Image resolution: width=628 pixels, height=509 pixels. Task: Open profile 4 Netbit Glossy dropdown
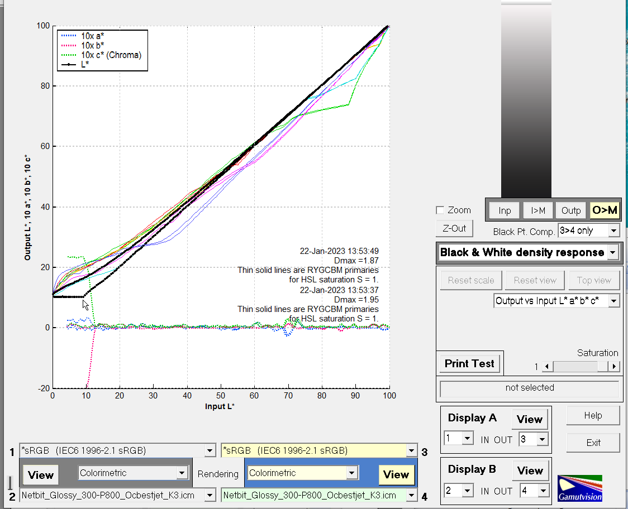point(412,495)
